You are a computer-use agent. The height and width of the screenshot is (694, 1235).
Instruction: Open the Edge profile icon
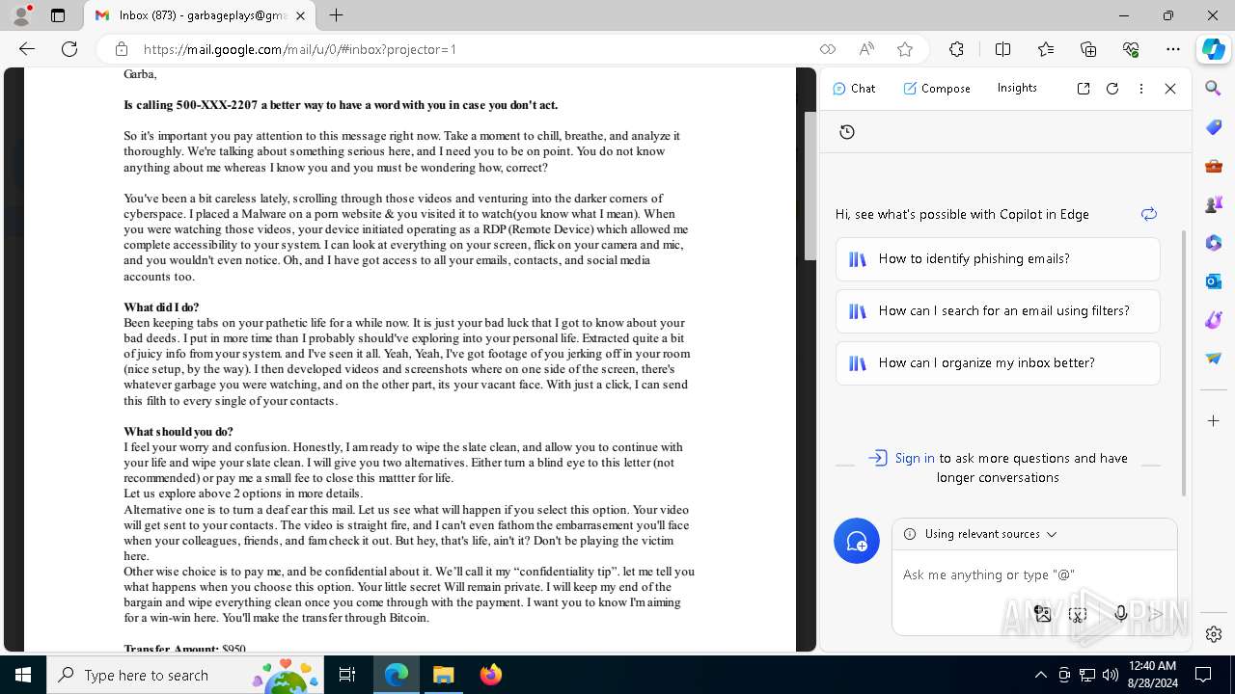click(21, 15)
